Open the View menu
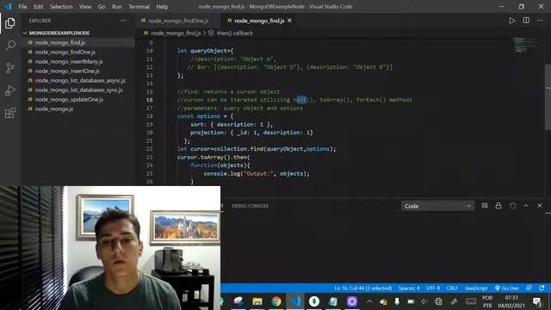This screenshot has width=551, height=310. 85,7
